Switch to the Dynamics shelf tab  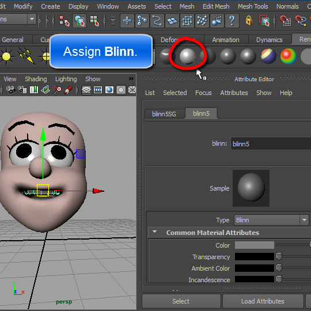(270, 40)
